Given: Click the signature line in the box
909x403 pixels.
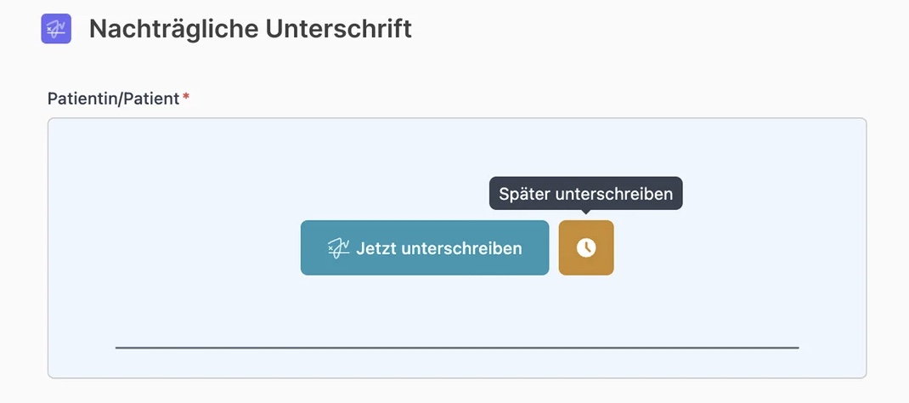Looking at the screenshot, I should pos(457,348).
